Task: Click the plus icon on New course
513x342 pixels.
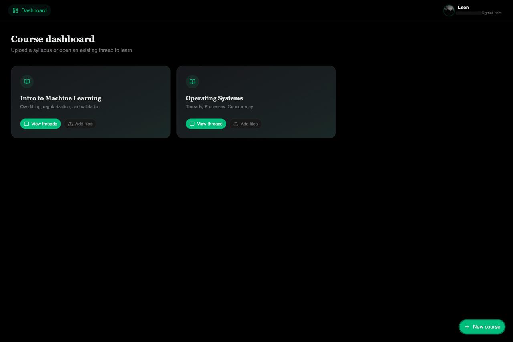Action: 467,327
